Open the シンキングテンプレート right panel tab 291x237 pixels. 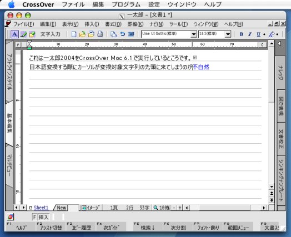tap(281, 180)
